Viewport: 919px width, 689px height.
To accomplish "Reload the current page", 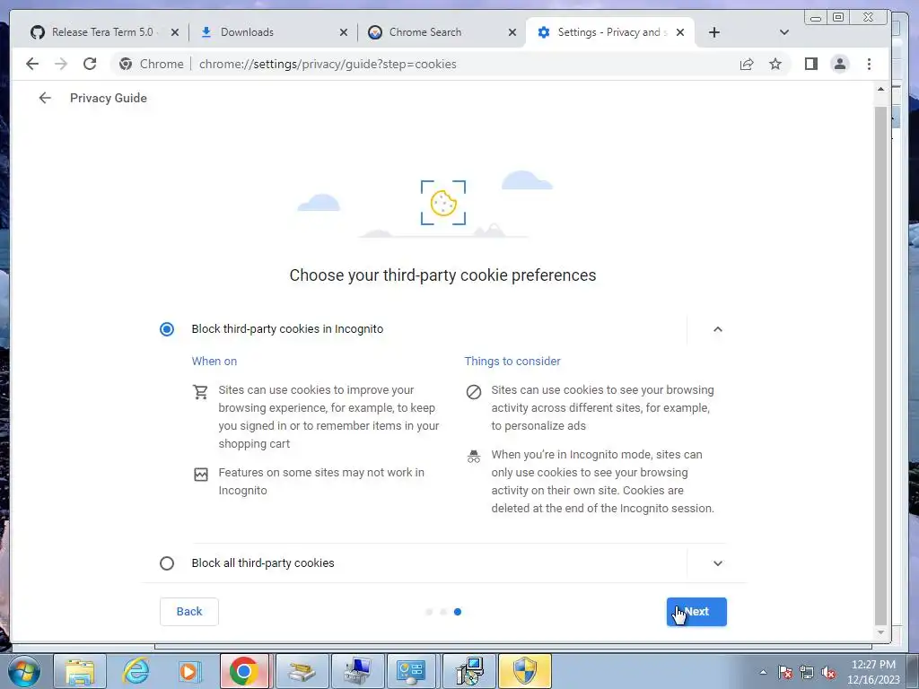I will tap(90, 64).
